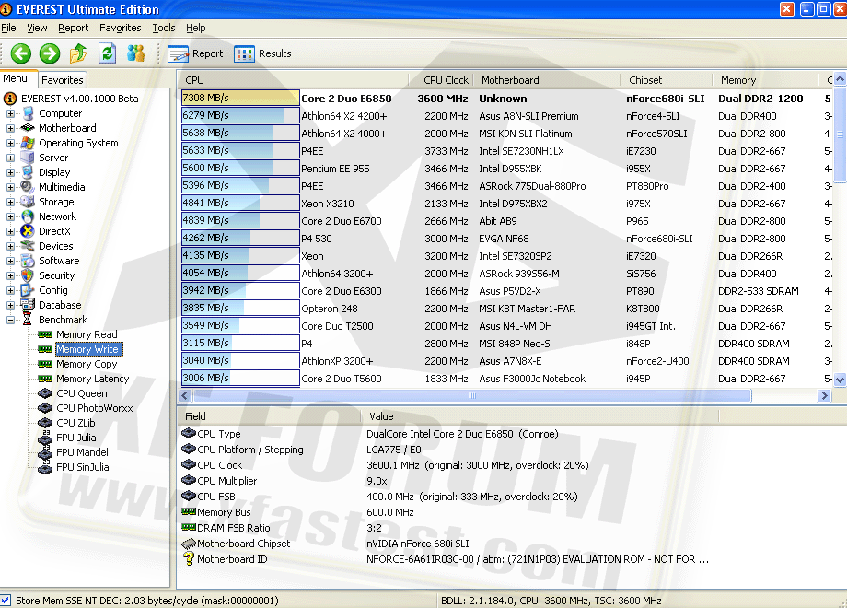Viewport: 847px width, 608px height.
Task: Click the Benchmark hourglass icon
Action: point(27,320)
